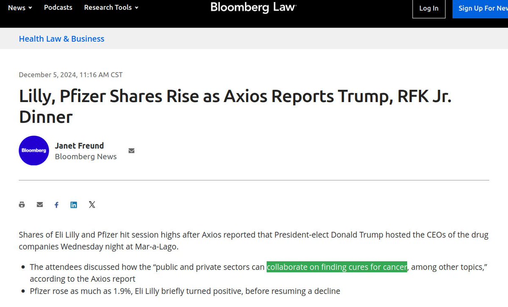This screenshot has width=508, height=307.
Task: Open the Bloomberg Law home logo
Action: pyautogui.click(x=253, y=7)
